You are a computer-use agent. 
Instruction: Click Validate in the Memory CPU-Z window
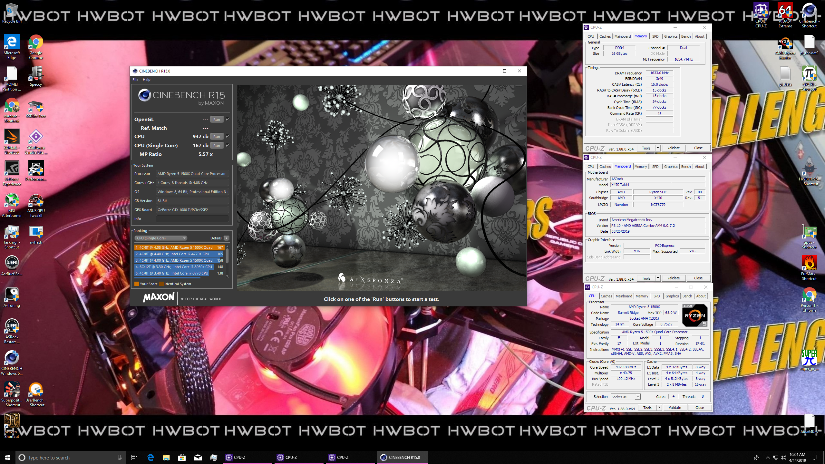(674, 148)
